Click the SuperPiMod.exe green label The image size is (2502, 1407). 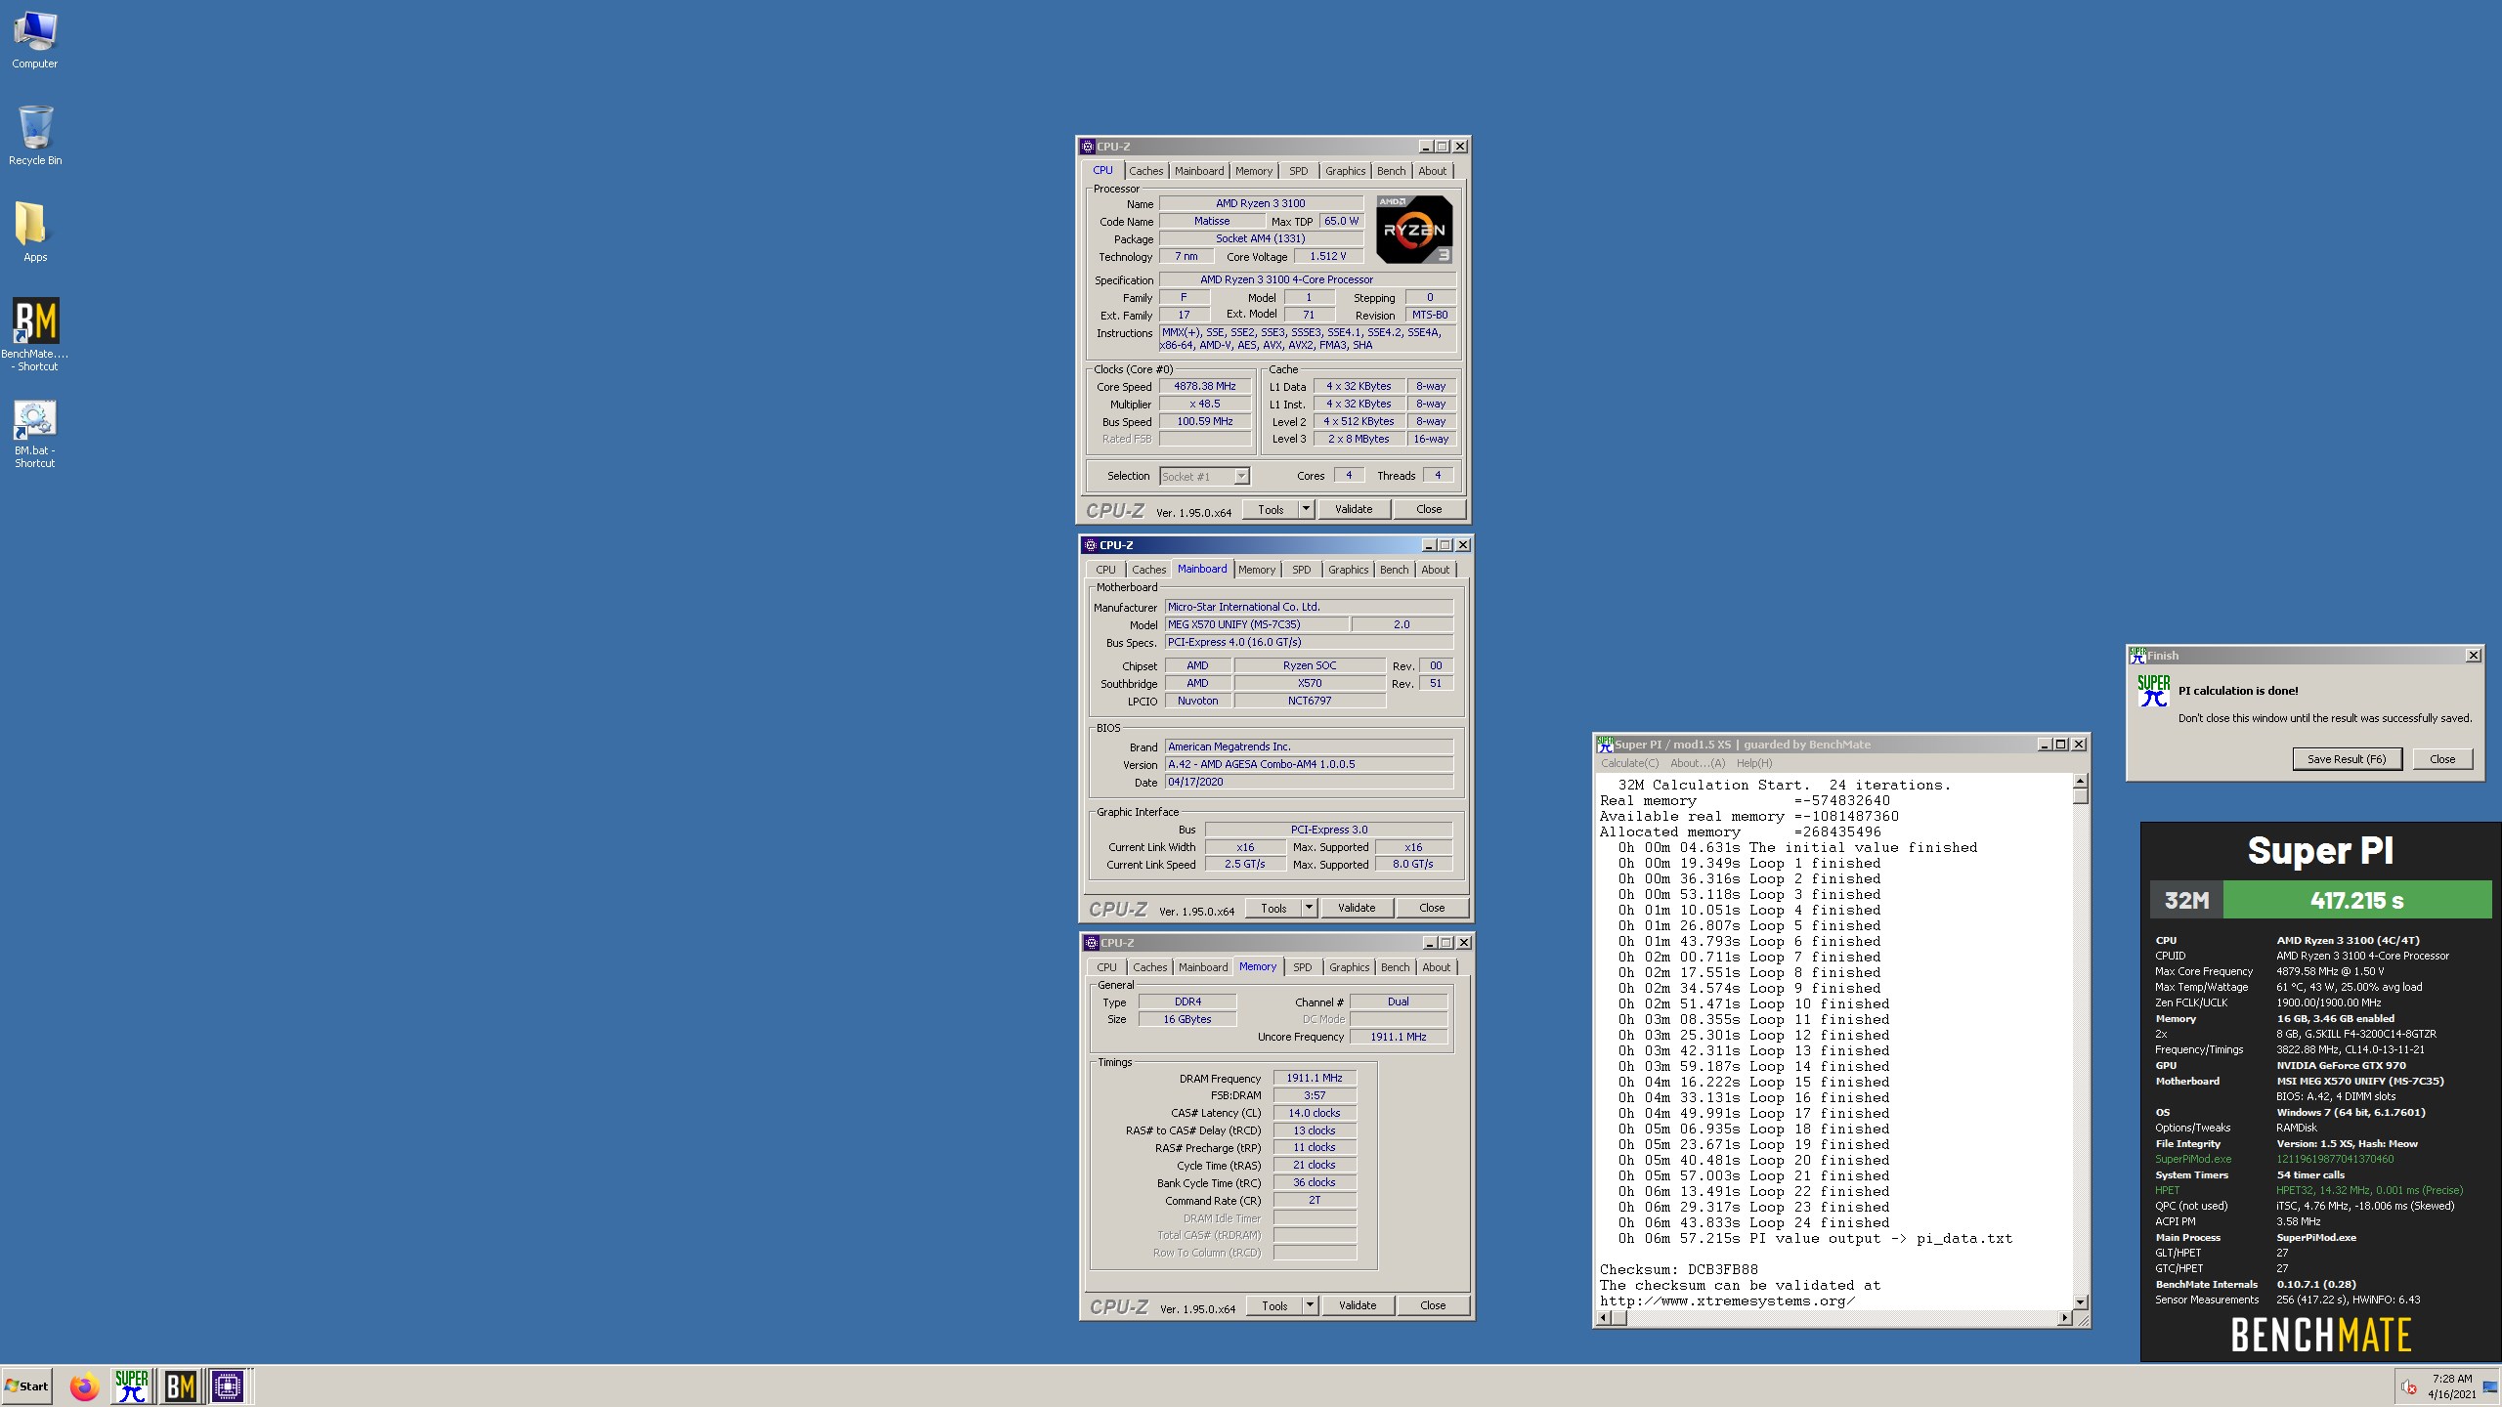(x=2193, y=1159)
